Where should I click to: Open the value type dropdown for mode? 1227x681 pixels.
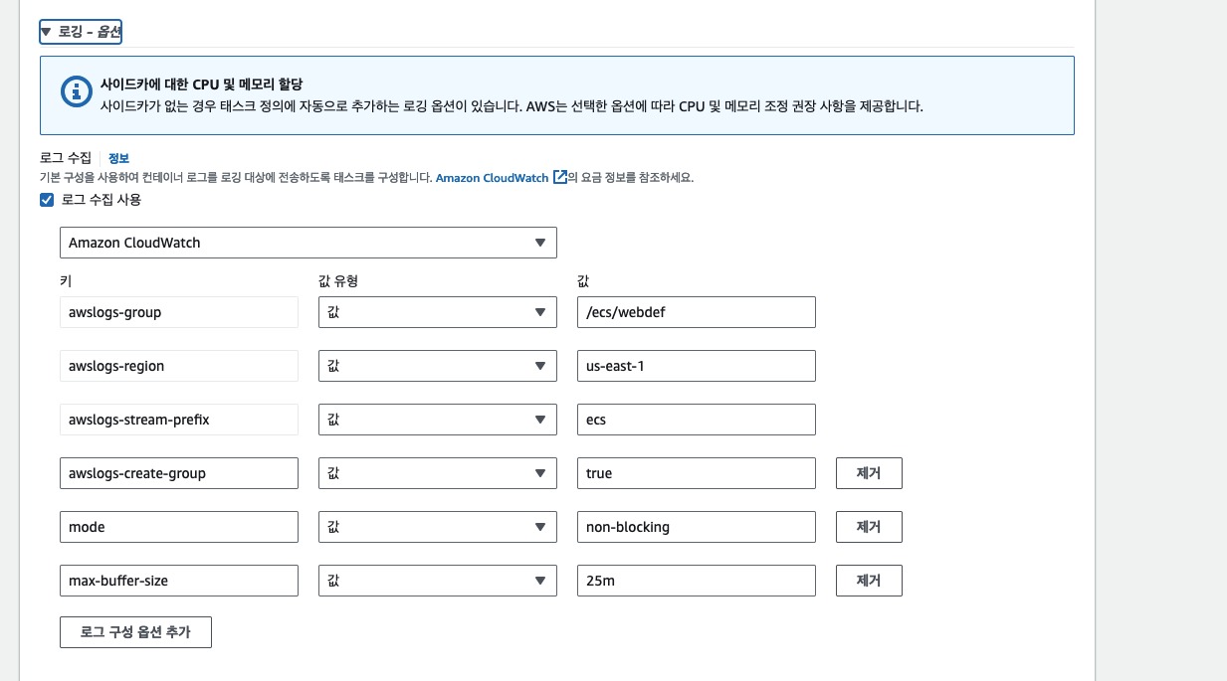(438, 527)
